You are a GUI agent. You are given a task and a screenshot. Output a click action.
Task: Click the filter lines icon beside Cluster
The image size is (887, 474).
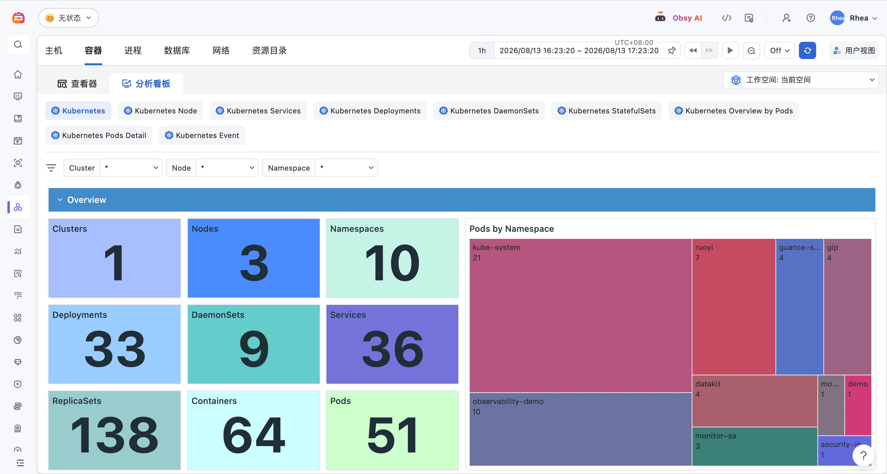pos(51,168)
